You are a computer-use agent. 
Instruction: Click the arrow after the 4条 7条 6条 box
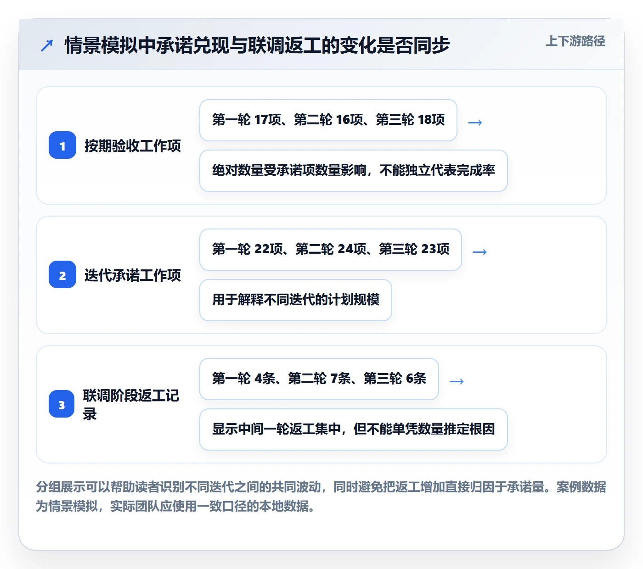pos(457,381)
